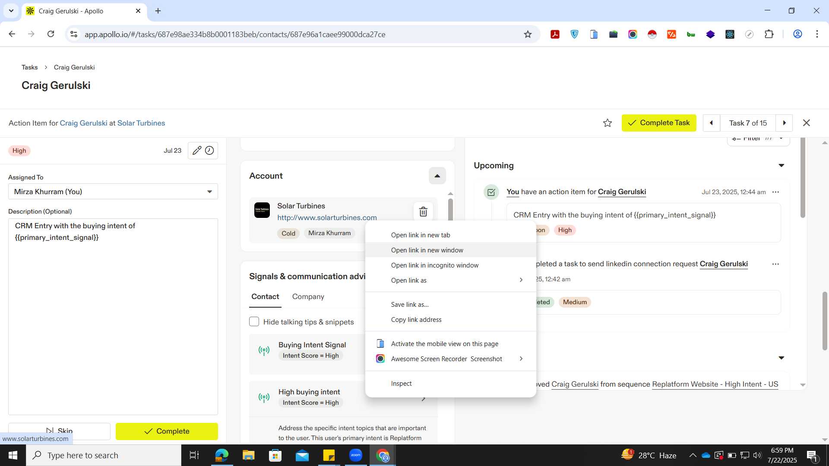
Task: Open the Filter dropdown
Action: point(758,139)
